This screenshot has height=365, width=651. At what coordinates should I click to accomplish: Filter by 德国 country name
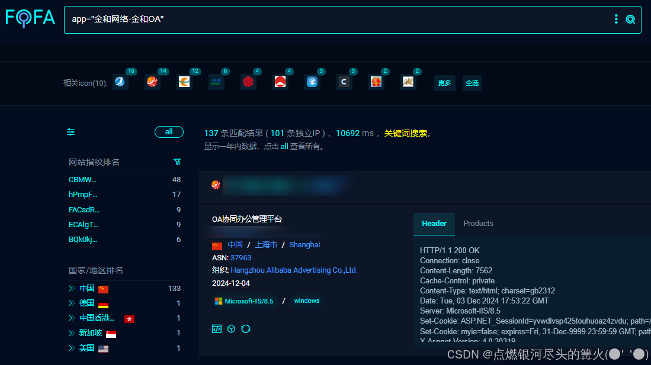tap(86, 303)
